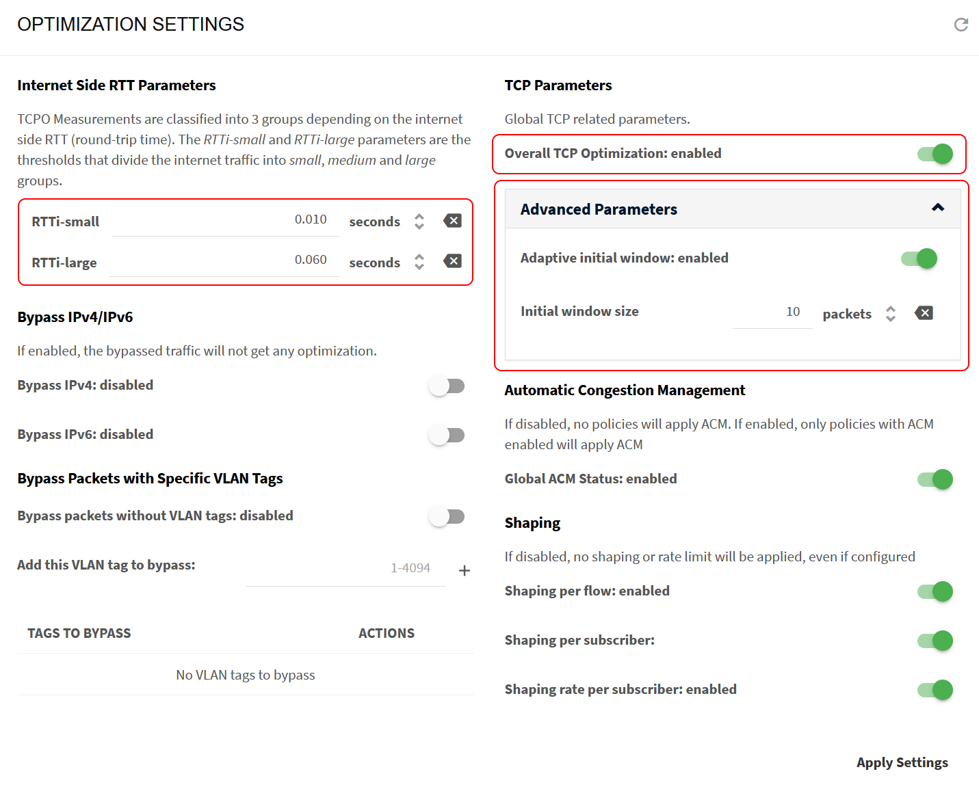979x789 pixels.
Task: Change RTTi-large seconds unit stepper
Action: (419, 262)
